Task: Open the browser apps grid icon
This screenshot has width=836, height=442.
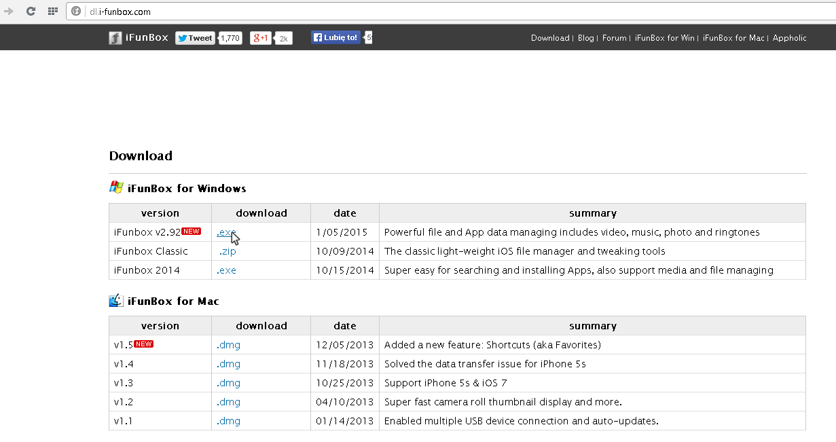Action: [53, 12]
